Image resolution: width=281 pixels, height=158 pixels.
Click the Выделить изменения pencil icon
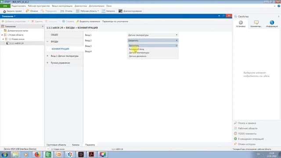(77, 22)
